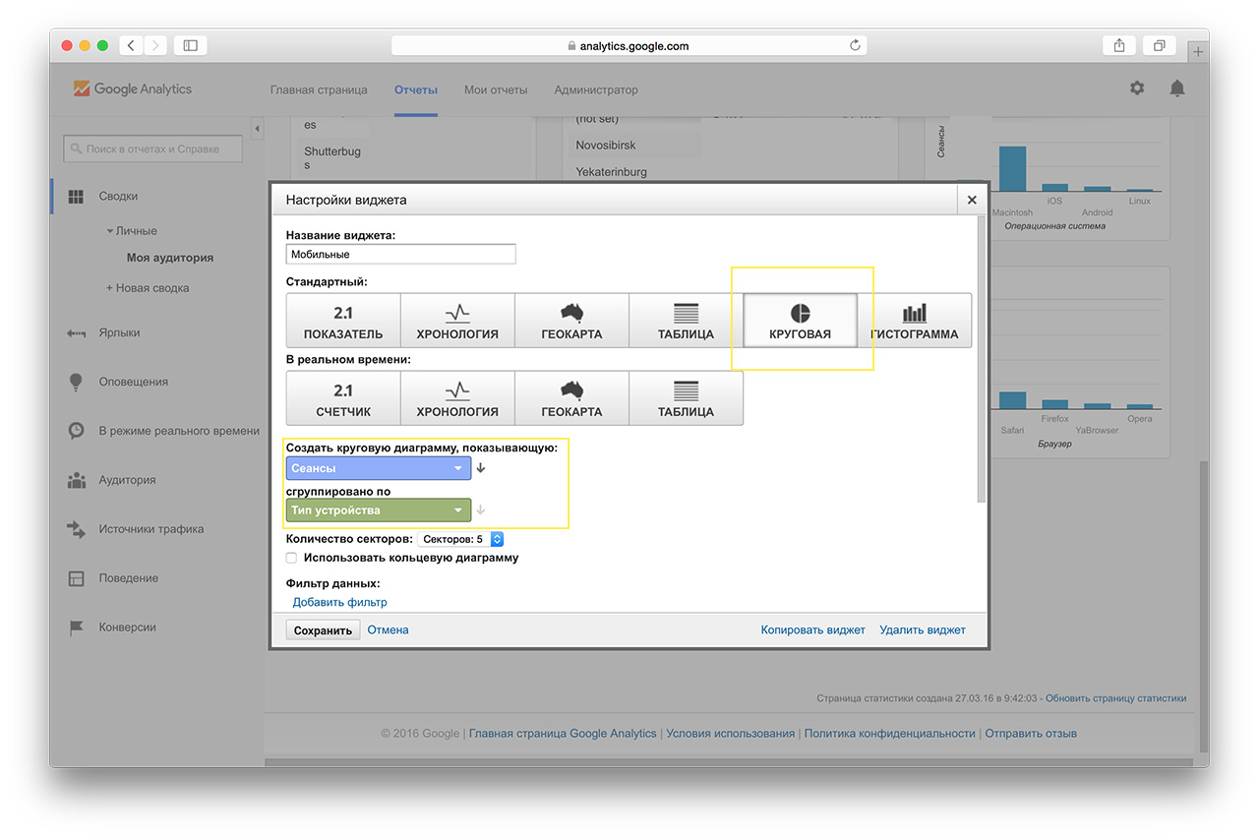Select the standard Хронология timeline widget
The height and width of the screenshot is (839, 1259).
point(457,321)
